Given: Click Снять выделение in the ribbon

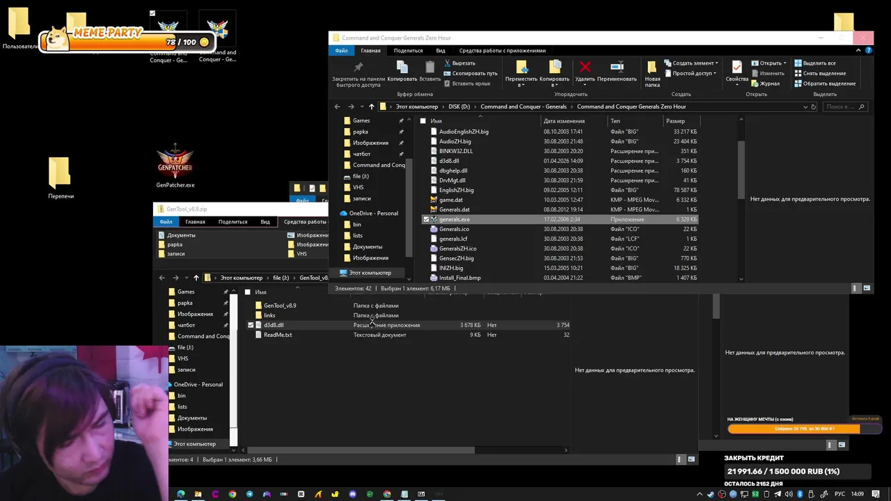Looking at the screenshot, I should pos(820,73).
